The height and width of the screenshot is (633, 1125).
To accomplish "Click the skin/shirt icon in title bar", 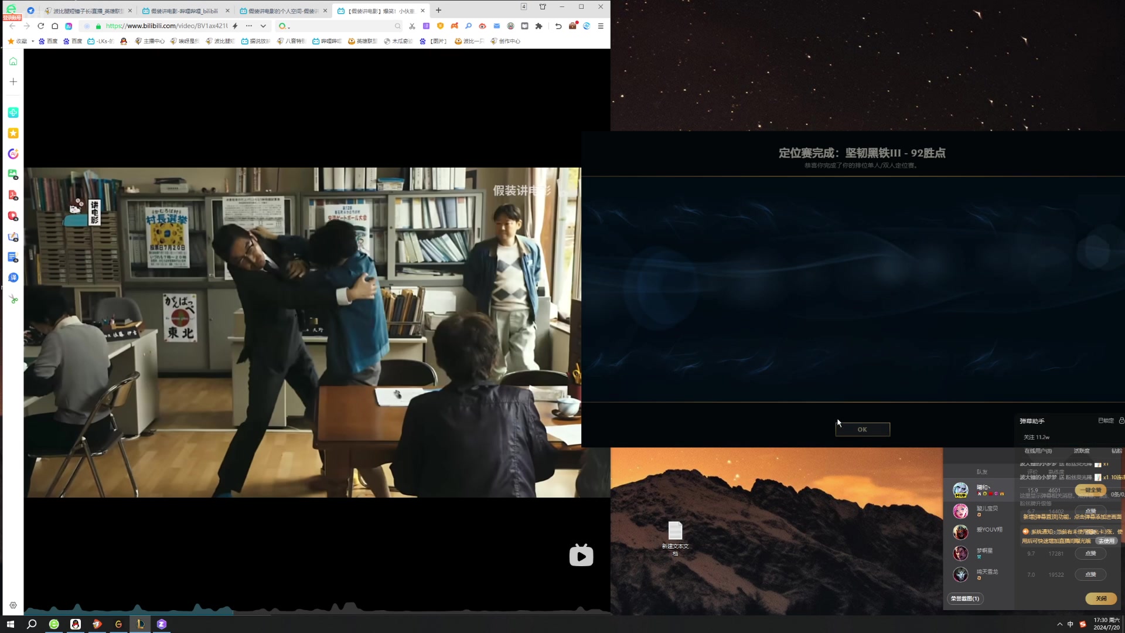I will [x=543, y=6].
